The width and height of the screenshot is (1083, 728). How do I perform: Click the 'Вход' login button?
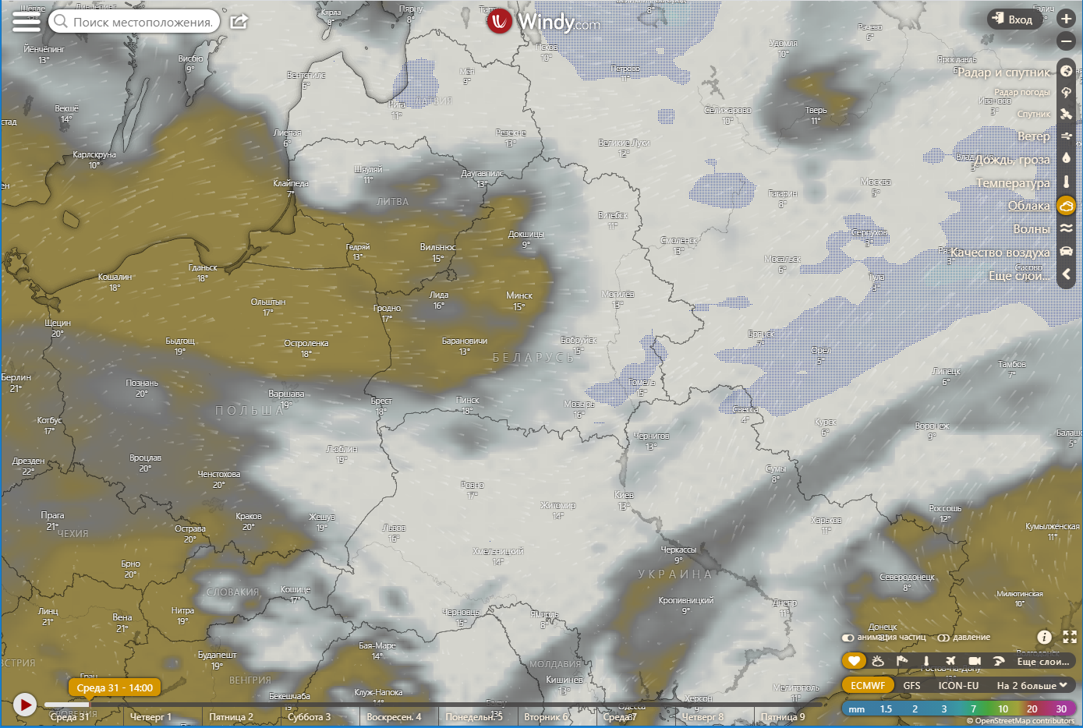click(1015, 19)
